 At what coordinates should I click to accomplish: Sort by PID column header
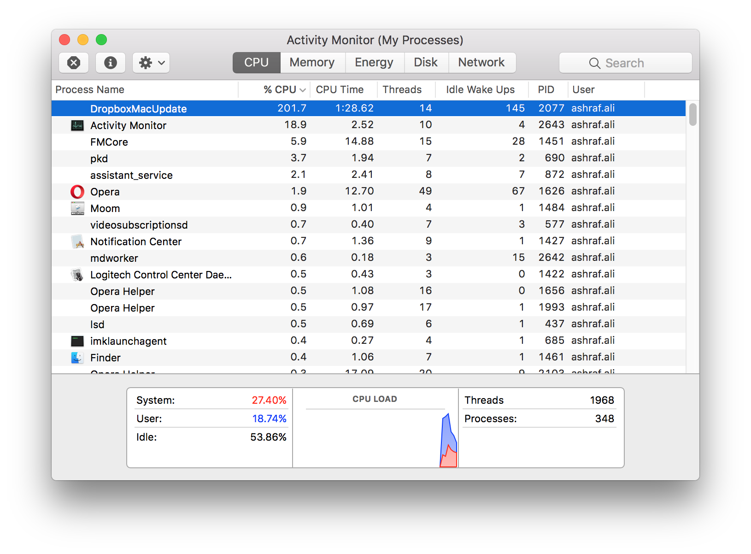click(x=548, y=89)
